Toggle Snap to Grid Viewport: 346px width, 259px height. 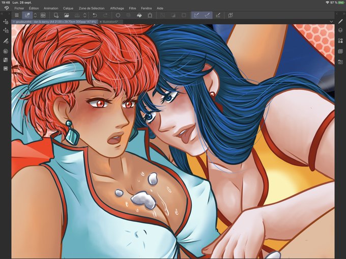click(218, 15)
